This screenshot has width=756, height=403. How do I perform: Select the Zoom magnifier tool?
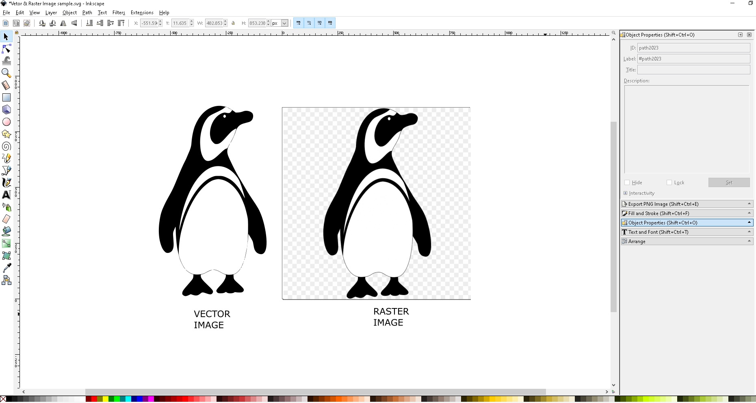[x=6, y=73]
